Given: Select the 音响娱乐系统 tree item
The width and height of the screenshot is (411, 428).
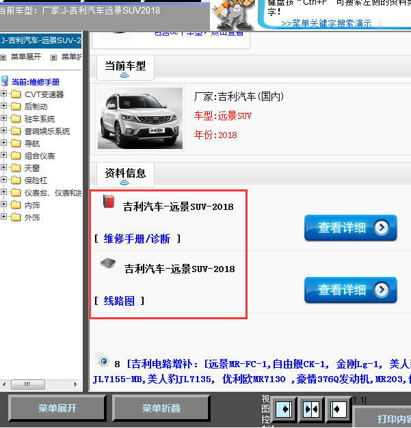Looking at the screenshot, I should [47, 131].
